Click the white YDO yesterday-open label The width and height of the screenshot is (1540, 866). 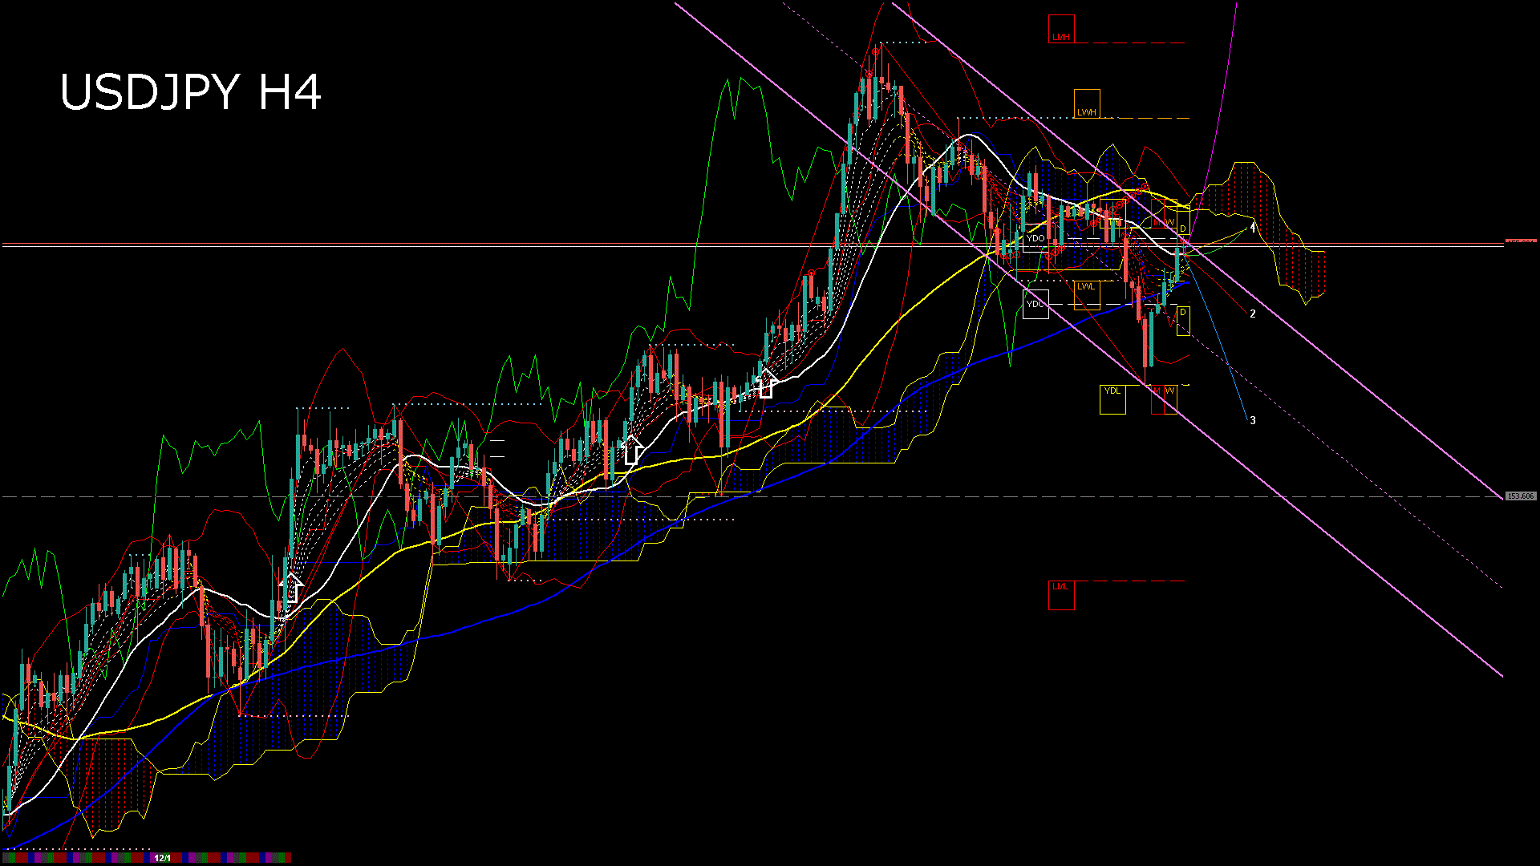click(1035, 237)
